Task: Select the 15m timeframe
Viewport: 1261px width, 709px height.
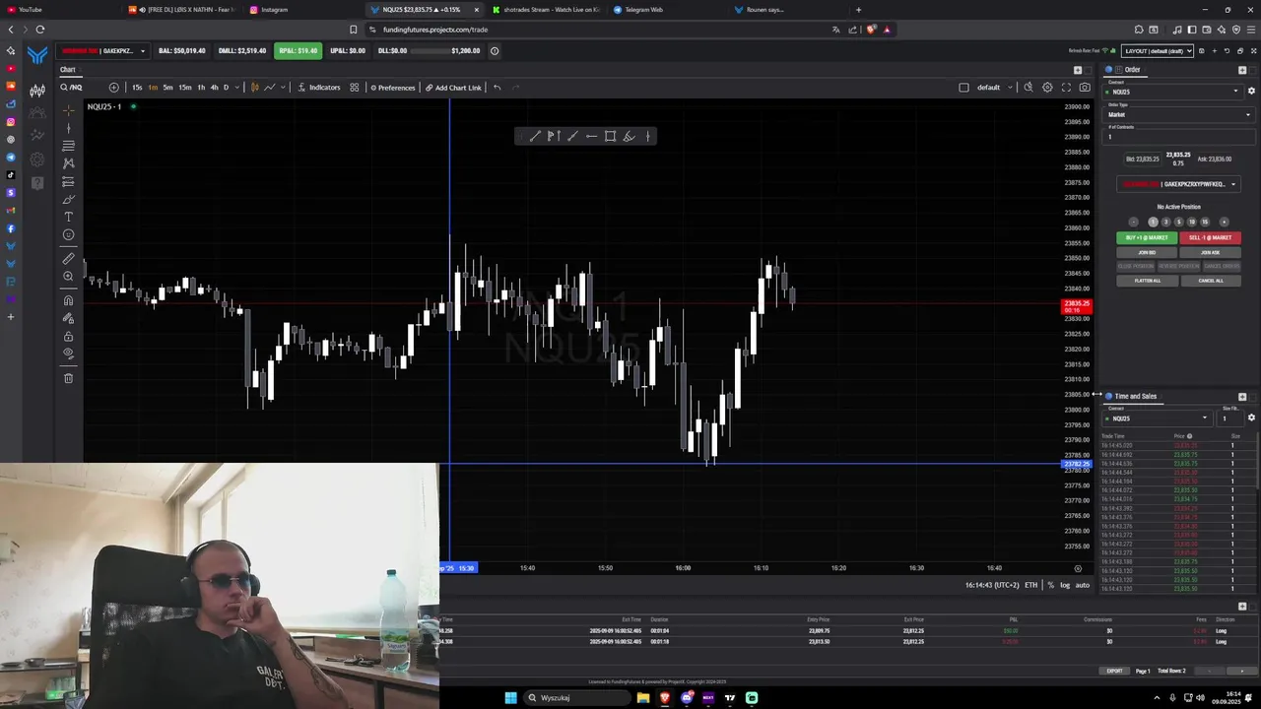Action: [x=184, y=88]
